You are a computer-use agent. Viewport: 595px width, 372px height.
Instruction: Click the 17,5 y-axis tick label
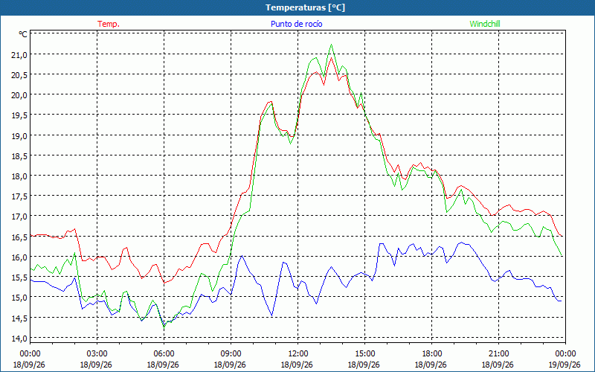20,196
